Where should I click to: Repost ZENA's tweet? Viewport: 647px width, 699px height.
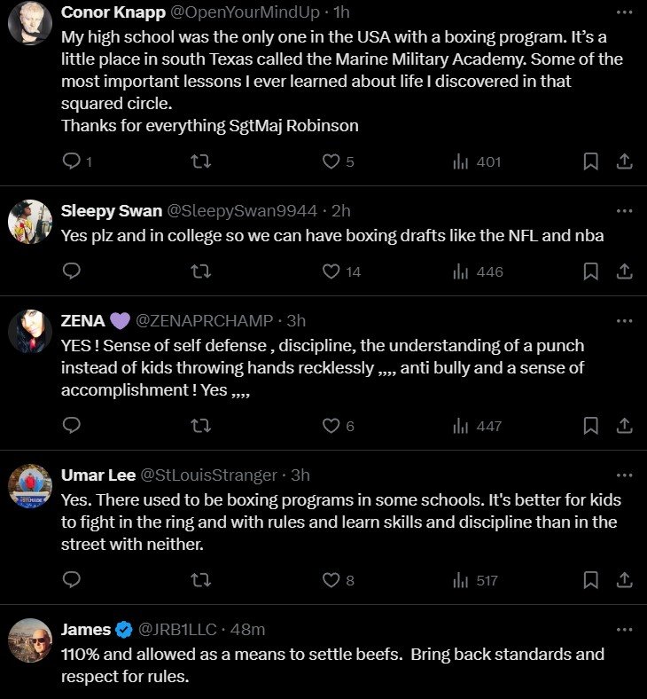(201, 426)
